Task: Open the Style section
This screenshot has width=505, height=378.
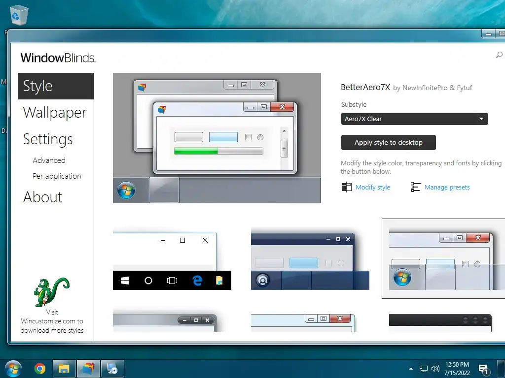Action: click(56, 86)
